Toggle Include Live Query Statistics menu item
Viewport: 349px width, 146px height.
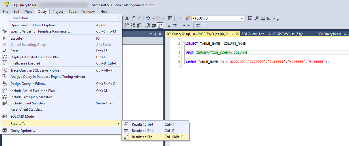[x=61, y=97]
